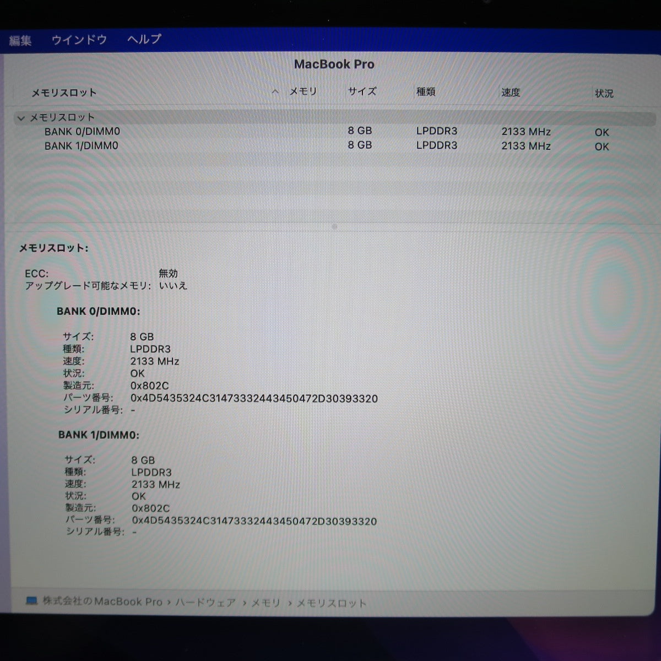This screenshot has height=661, width=661.
Task: Sort the list by 速度 column
Action: 510,92
